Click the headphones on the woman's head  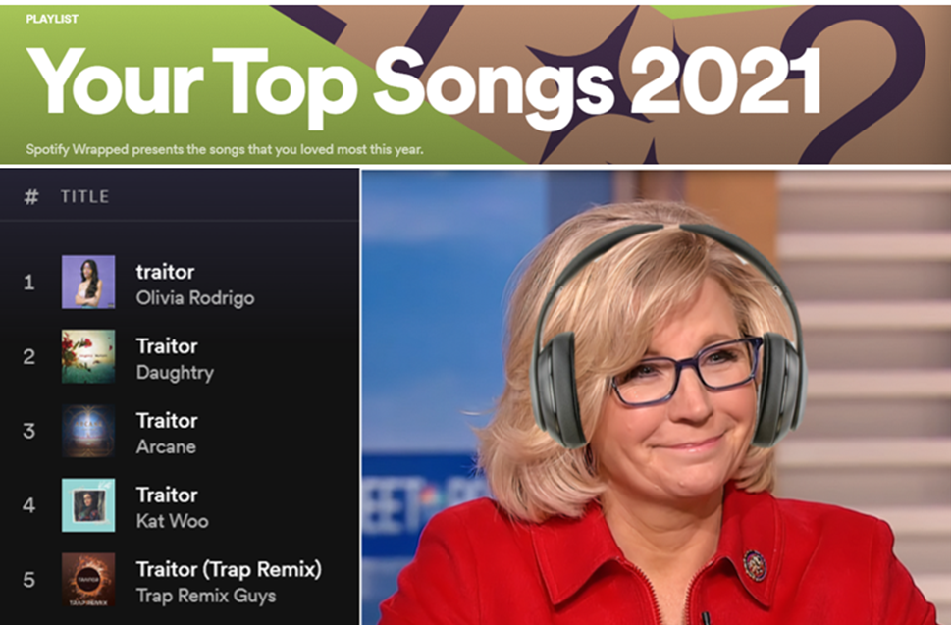(x=667, y=337)
